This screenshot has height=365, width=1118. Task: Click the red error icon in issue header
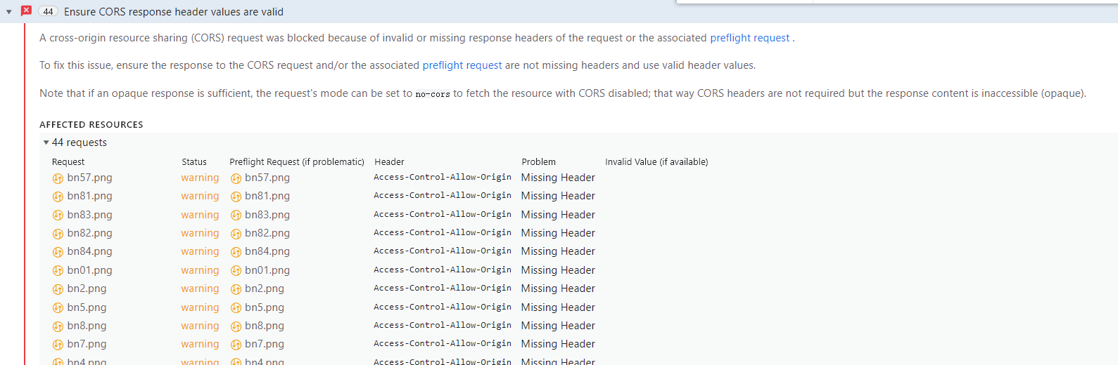(26, 11)
